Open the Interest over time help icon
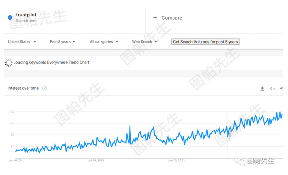The width and height of the screenshot is (288, 175). [x=44, y=88]
